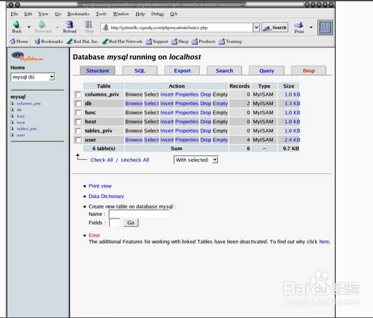Open the mysql (6) database dropdown

click(x=33, y=77)
